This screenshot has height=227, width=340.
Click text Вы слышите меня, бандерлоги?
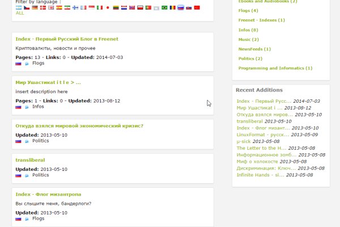(53, 204)
